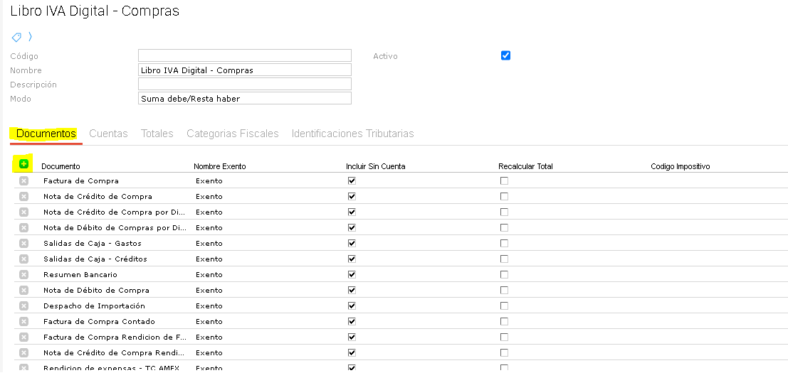Go to Categorias Fiscales tab
Viewport: 788px width, 373px height.
tap(232, 134)
